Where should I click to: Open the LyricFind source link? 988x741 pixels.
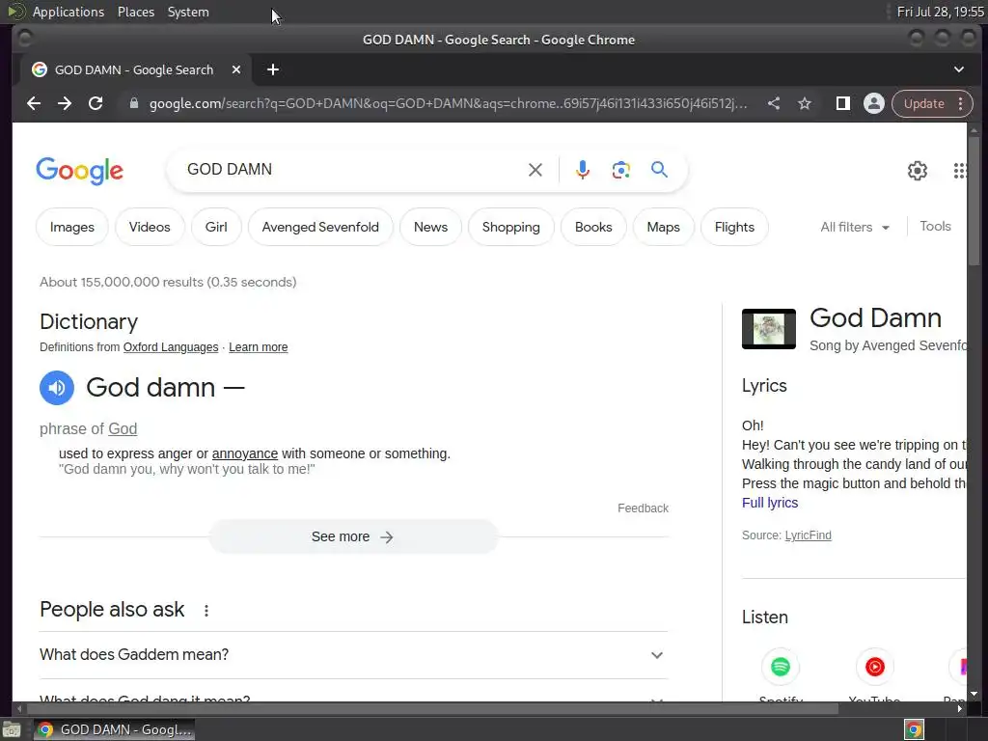pos(808,535)
